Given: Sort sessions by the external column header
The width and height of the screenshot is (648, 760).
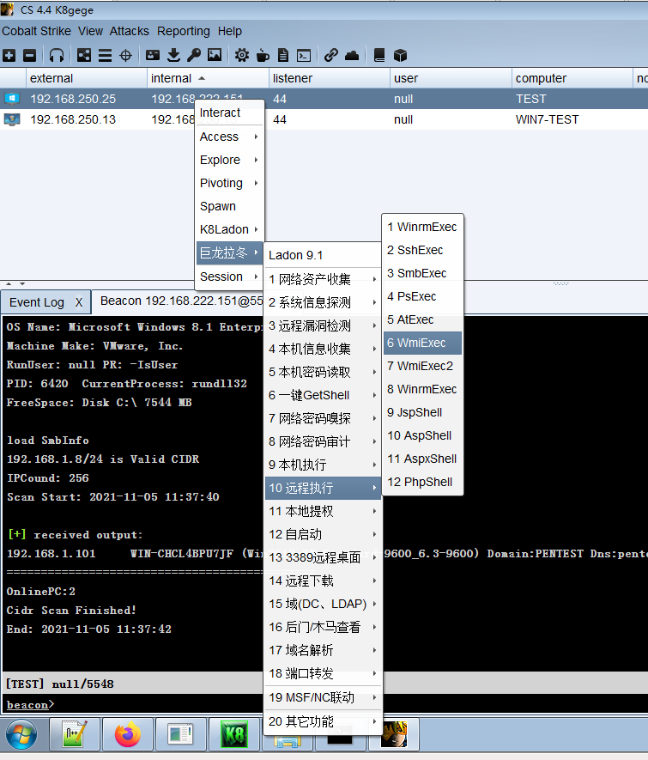Looking at the screenshot, I should pos(86,78).
